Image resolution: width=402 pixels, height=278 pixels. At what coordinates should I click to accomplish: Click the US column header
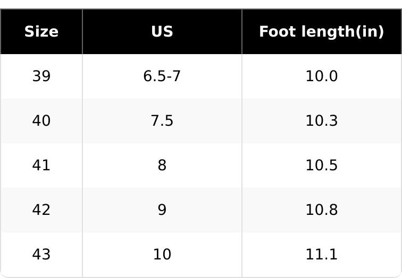tap(162, 32)
